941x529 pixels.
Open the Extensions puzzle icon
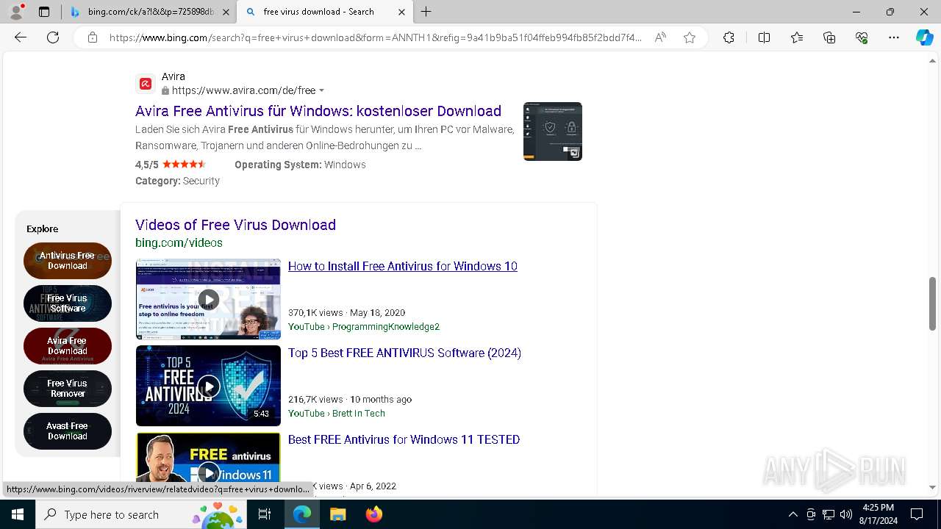pyautogui.click(x=729, y=37)
